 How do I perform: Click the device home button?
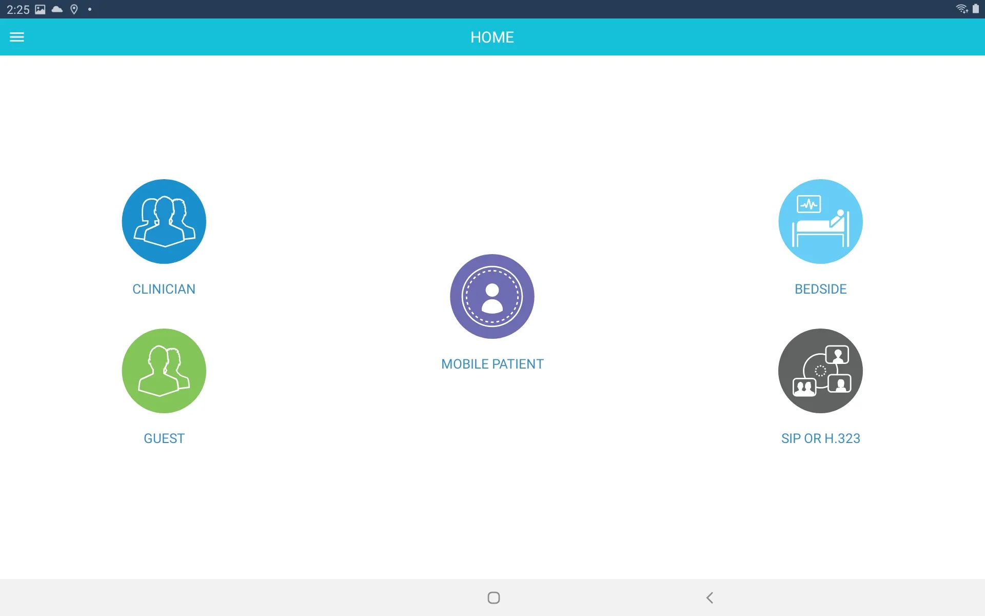492,597
